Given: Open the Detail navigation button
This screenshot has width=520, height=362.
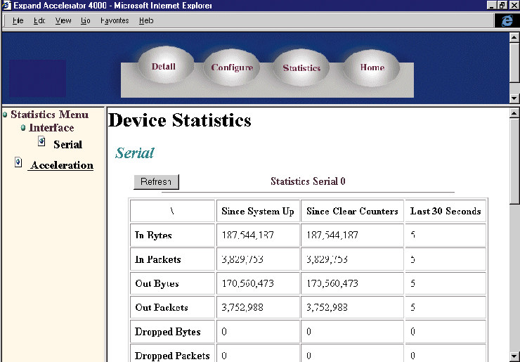Looking at the screenshot, I should pos(163,67).
